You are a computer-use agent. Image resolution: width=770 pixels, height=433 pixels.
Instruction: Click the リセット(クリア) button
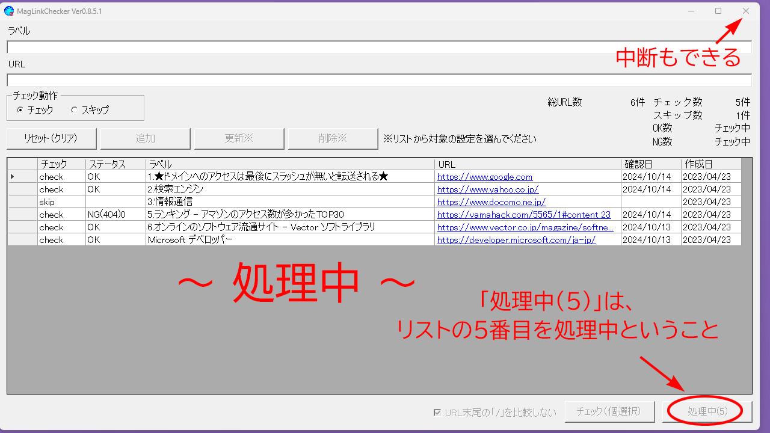coord(51,138)
